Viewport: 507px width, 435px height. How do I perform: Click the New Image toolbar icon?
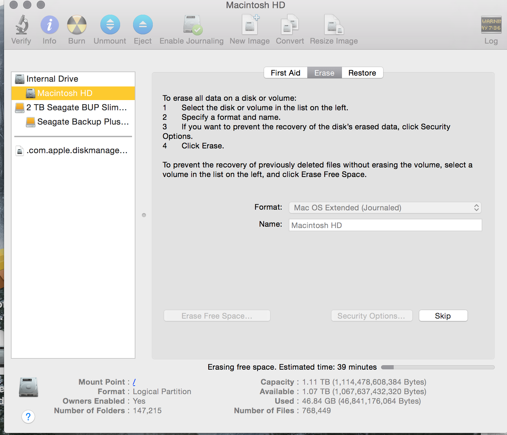(250, 25)
